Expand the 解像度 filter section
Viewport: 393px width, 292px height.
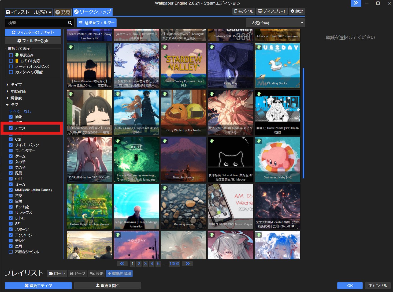[14, 98]
